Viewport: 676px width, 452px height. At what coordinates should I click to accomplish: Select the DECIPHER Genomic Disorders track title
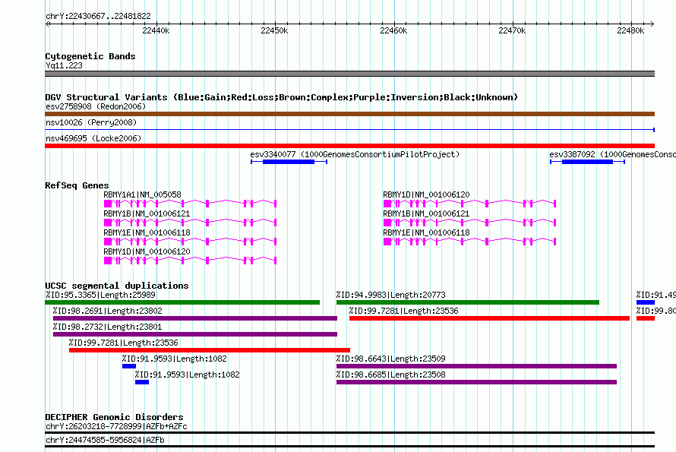(x=114, y=417)
